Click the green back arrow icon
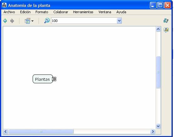The height and width of the screenshot is (137, 174). point(5,21)
